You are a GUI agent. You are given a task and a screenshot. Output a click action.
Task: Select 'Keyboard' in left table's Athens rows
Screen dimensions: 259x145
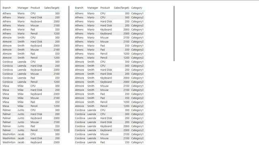tap(36, 21)
